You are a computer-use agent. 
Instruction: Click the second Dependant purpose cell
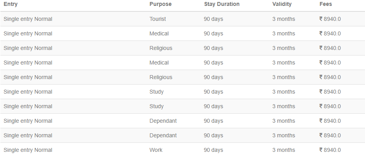point(163,136)
